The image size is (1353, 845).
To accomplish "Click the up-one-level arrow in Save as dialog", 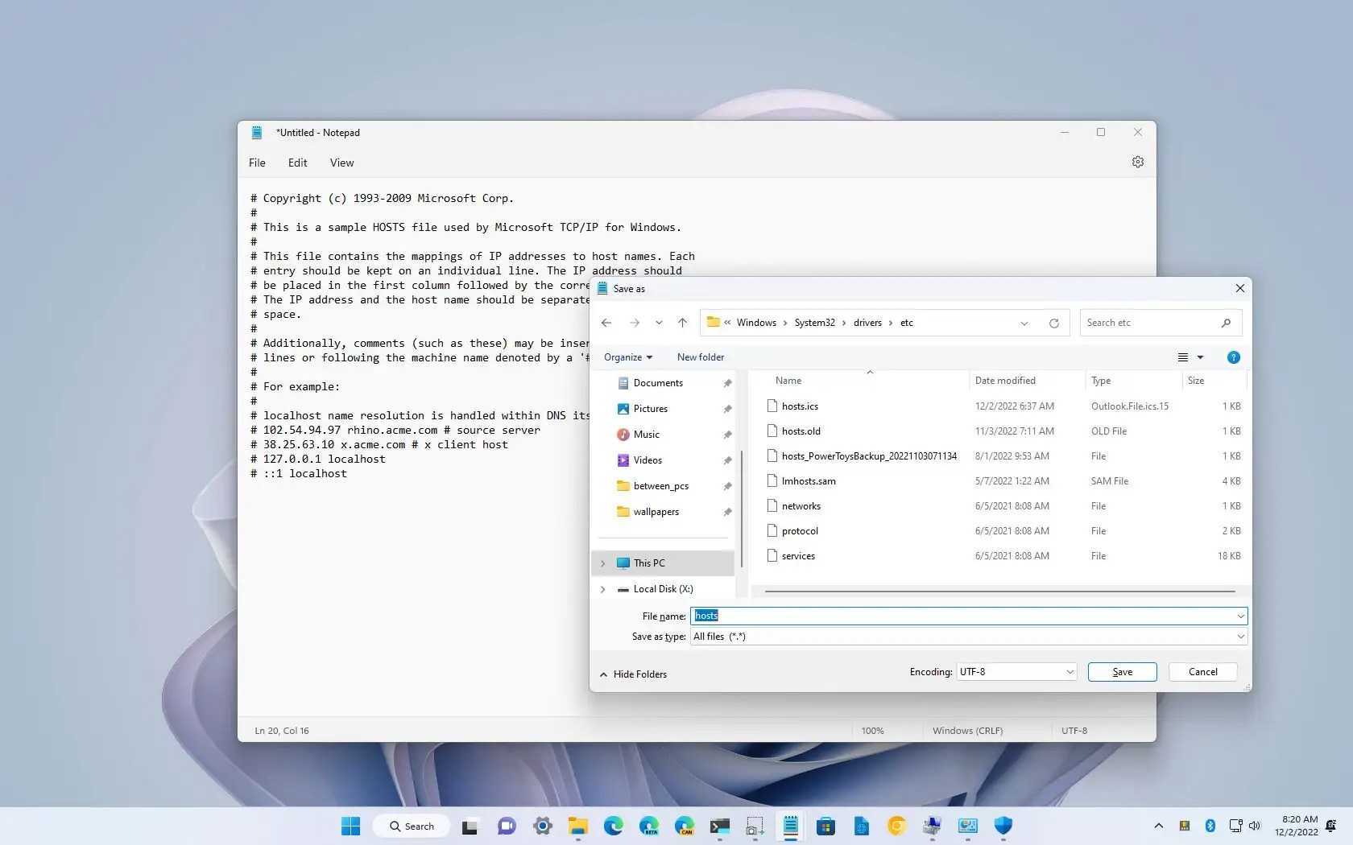I will coord(682,323).
